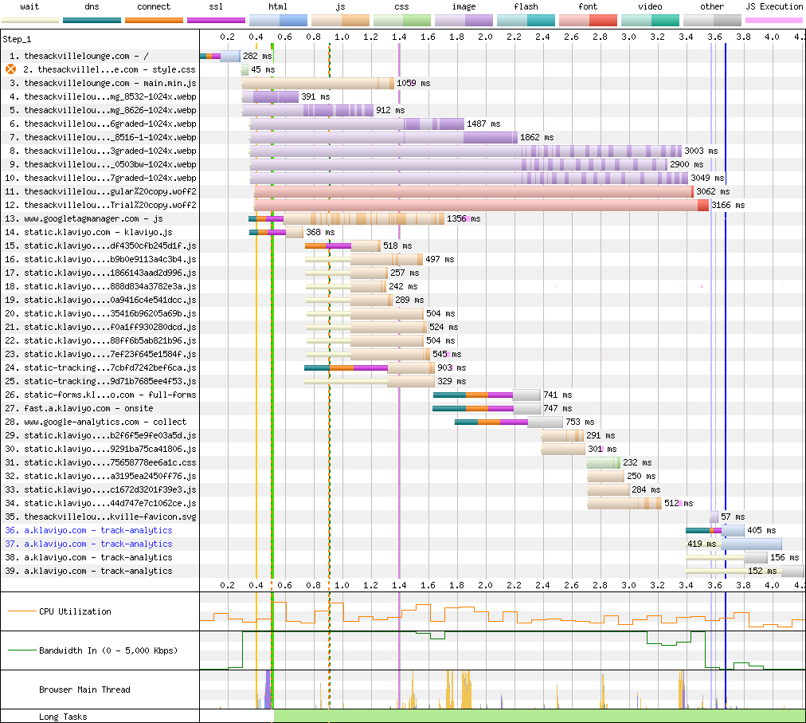This screenshot has width=806, height=723.
Task: Click the '1487 ms' timing label
Action: click(483, 124)
